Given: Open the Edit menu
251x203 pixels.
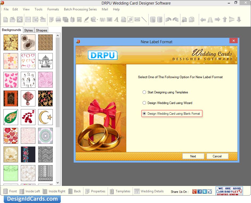Looking at the screenshot, I should (15, 9).
